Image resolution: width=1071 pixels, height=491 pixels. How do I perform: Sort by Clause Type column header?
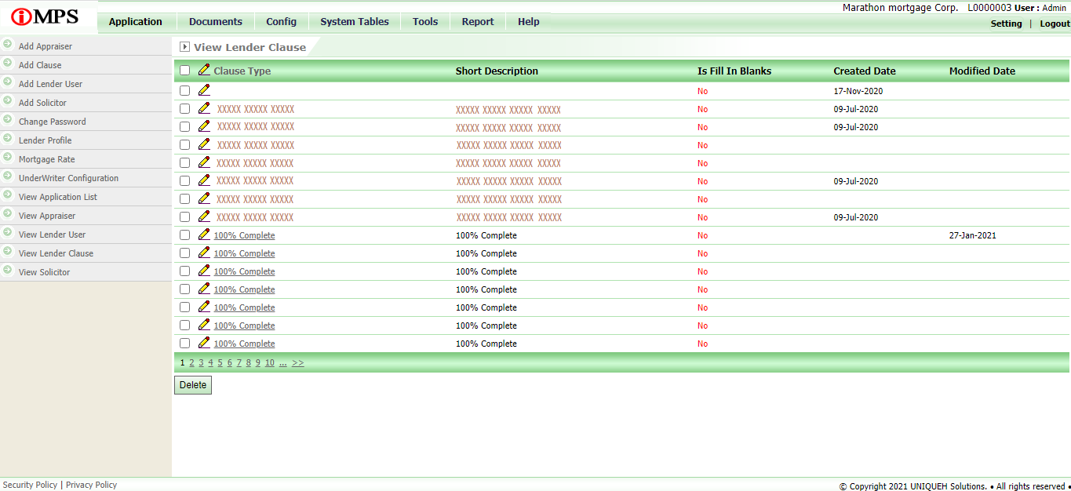click(x=242, y=71)
